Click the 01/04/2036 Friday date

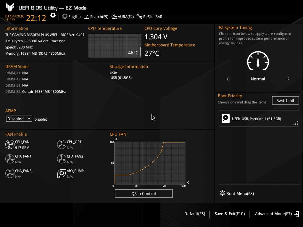click(x=15, y=17)
